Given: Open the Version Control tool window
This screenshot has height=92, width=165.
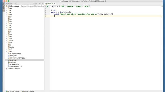Looking at the screenshot, I should point(13,91).
